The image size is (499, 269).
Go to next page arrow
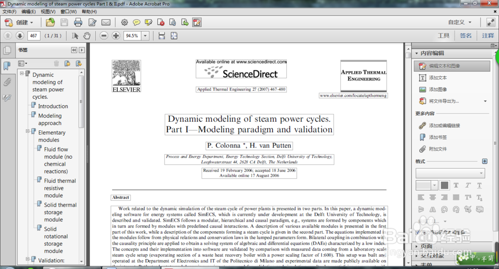(20, 35)
